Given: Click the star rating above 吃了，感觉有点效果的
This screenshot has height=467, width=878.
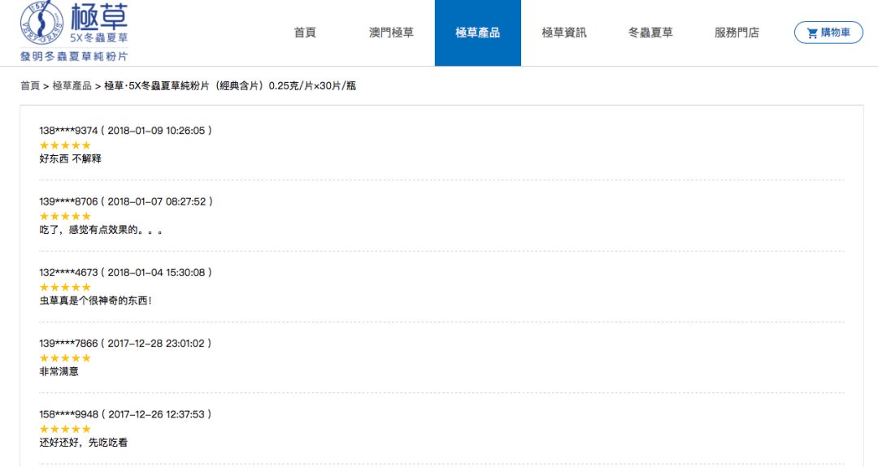Looking at the screenshot, I should [x=65, y=216].
